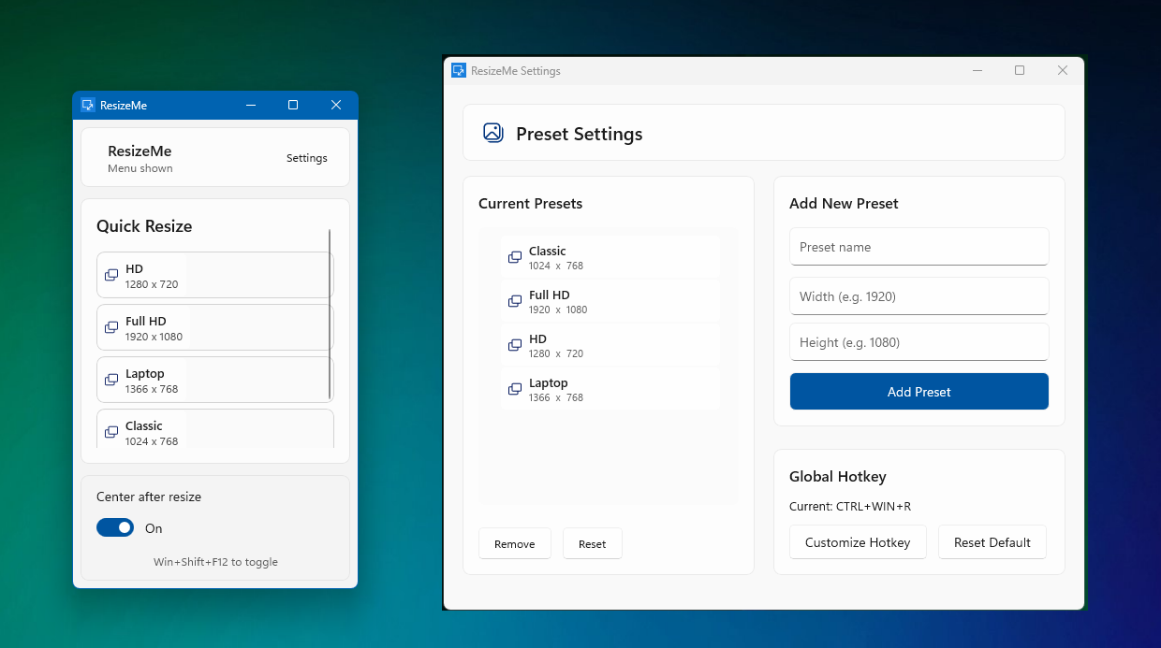Click the monitor icon beside Classic in Quick Resize
This screenshot has height=648, width=1161.
point(112,432)
